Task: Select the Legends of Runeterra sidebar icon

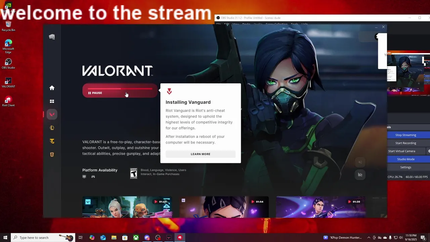Action: point(52,155)
